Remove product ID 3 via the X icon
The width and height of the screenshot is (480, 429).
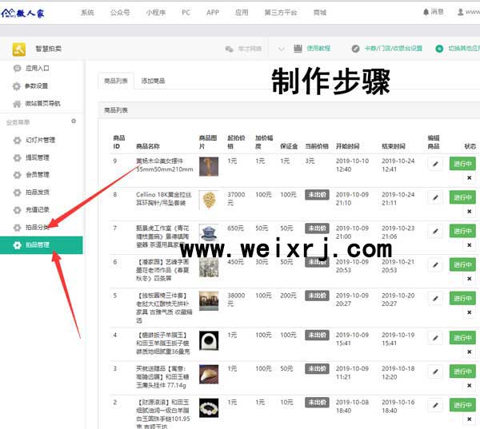pyautogui.click(x=469, y=386)
